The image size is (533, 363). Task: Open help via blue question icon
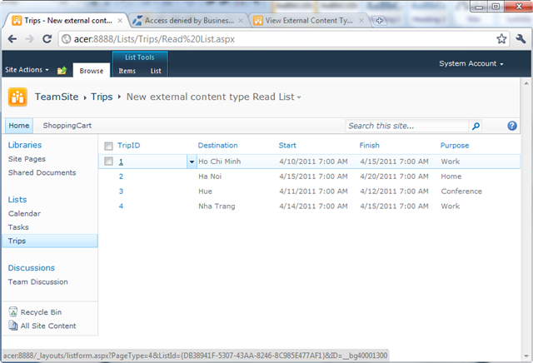coord(512,126)
